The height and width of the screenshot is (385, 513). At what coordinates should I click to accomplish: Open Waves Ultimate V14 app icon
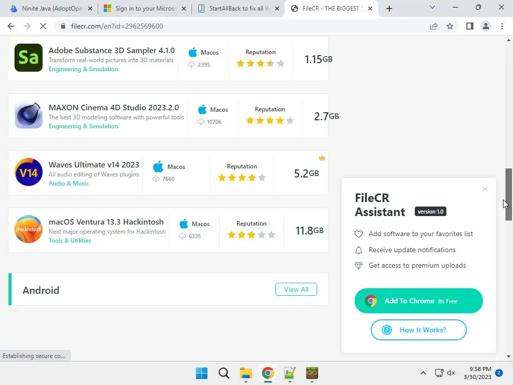coord(29,172)
